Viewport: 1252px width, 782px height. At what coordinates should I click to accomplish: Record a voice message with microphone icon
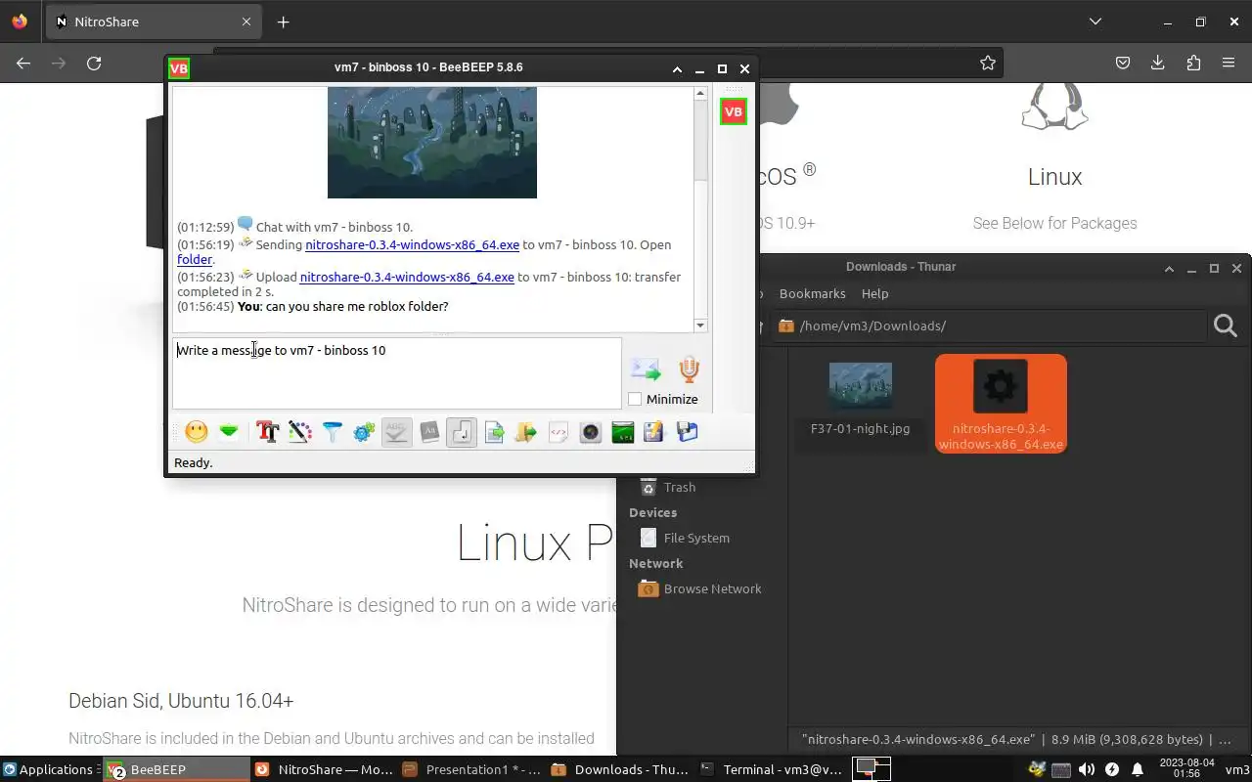pyautogui.click(x=689, y=369)
